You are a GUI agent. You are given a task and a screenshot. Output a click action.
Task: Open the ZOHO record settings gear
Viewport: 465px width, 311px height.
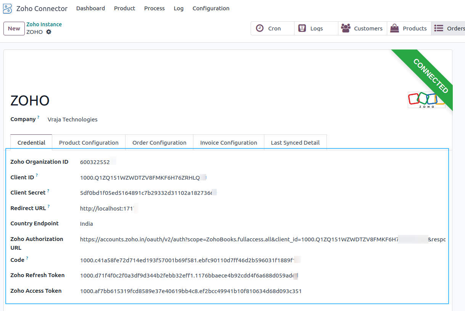[x=48, y=32]
